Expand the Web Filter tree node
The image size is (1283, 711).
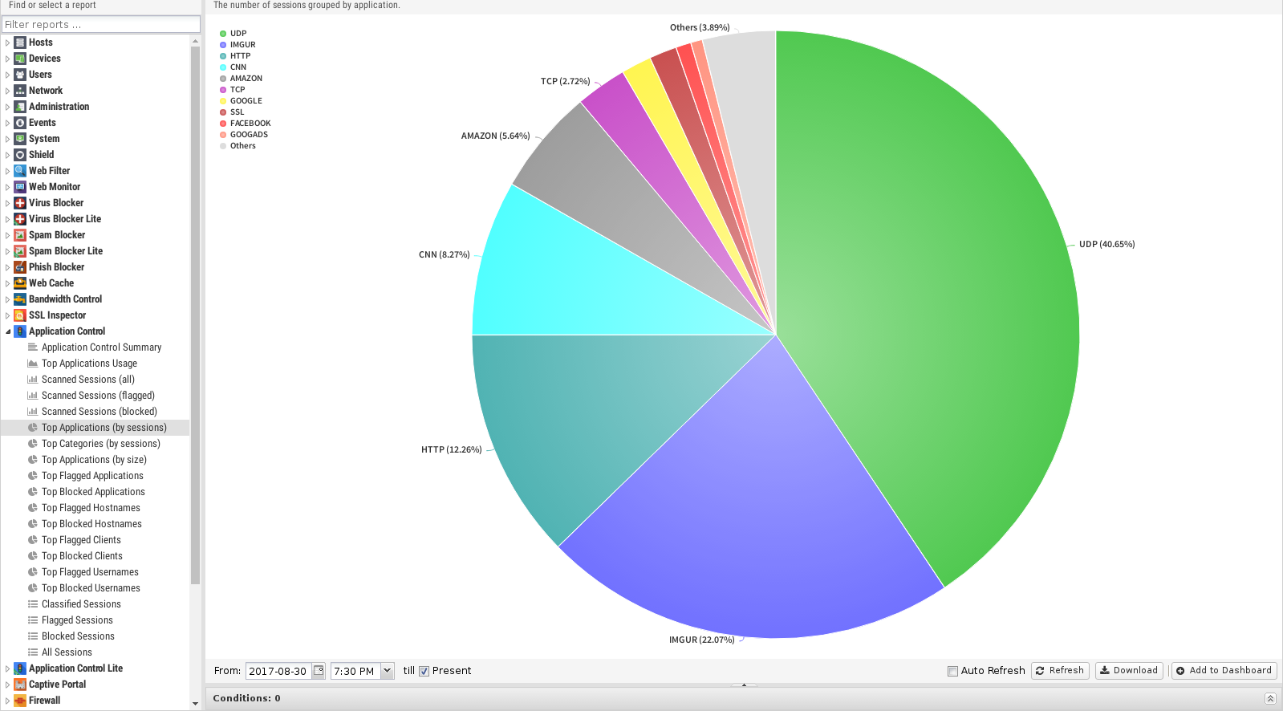(8, 171)
